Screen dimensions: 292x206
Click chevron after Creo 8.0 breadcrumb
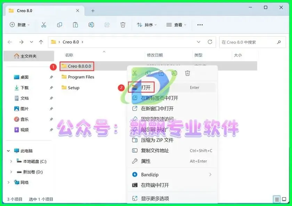tap(82, 42)
